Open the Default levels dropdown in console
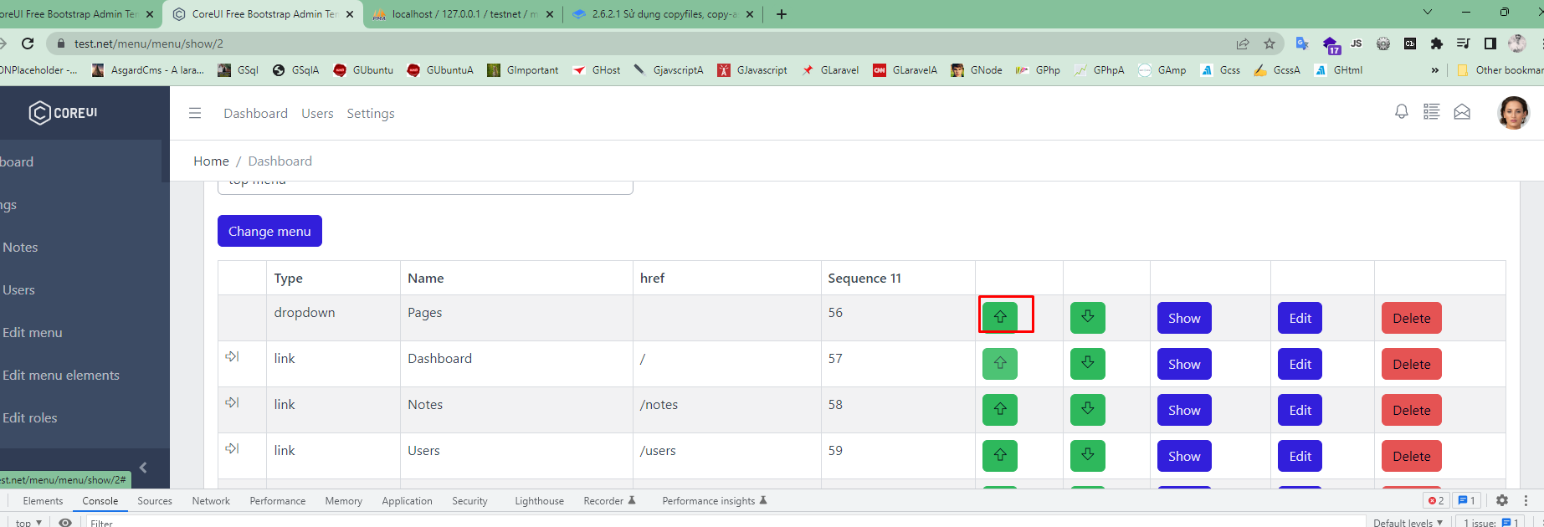This screenshot has height=527, width=1544. click(1408, 522)
